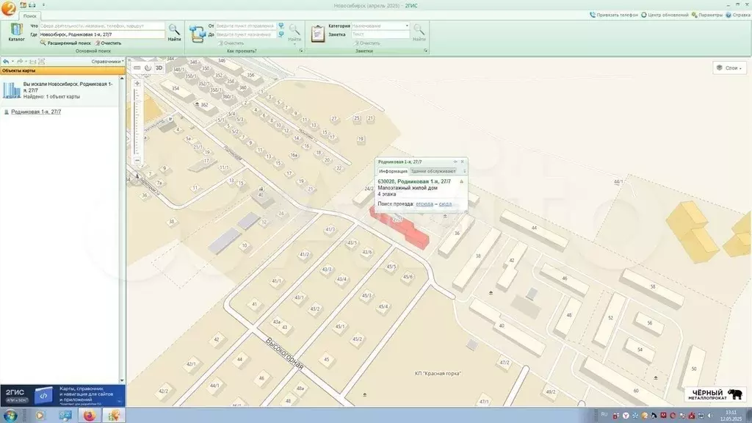Screen dimensions: 752x423
Task: Click the Где address input field
Action: [x=101, y=35]
